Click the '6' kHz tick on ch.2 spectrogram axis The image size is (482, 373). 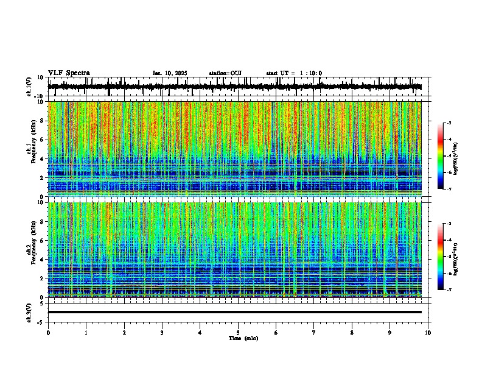click(42, 240)
